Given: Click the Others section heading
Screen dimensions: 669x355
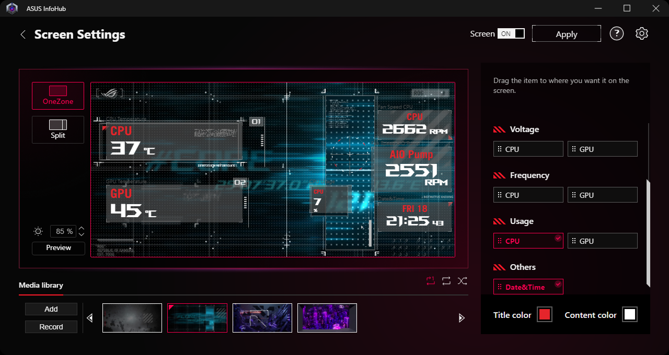Looking at the screenshot, I should tap(523, 267).
